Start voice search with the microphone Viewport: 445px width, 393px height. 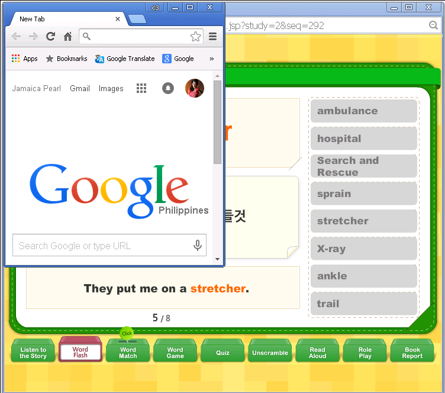198,245
